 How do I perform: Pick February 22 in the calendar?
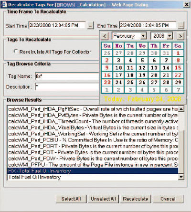(x=178, y=75)
